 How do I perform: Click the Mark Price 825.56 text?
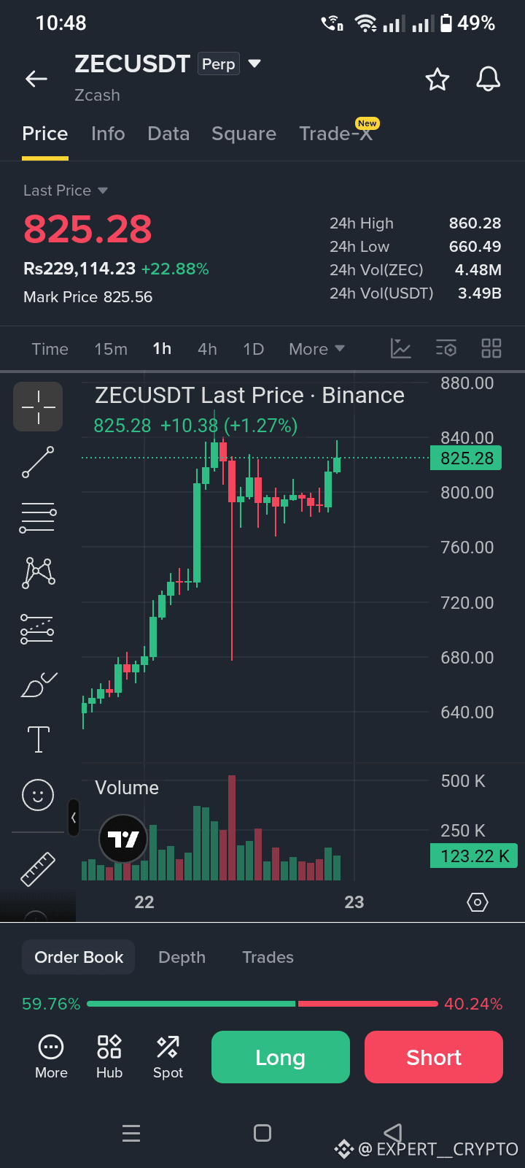coord(88,297)
